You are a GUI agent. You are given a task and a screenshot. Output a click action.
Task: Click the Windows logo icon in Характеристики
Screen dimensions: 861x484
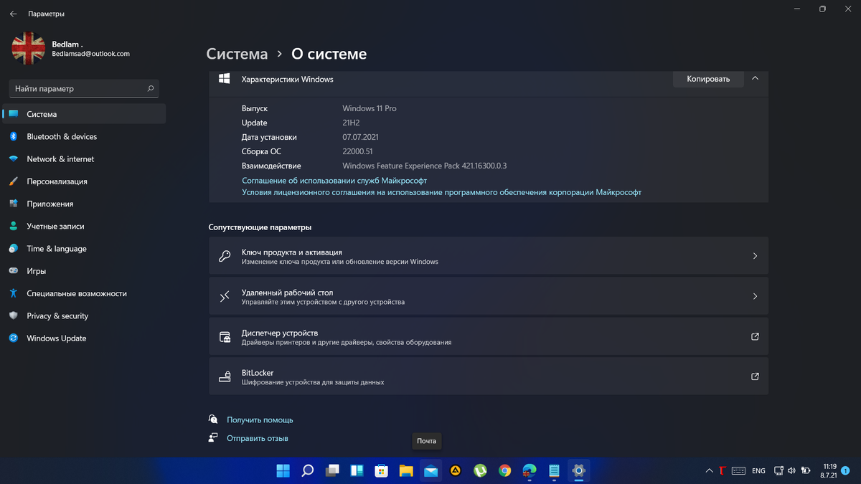tap(224, 79)
